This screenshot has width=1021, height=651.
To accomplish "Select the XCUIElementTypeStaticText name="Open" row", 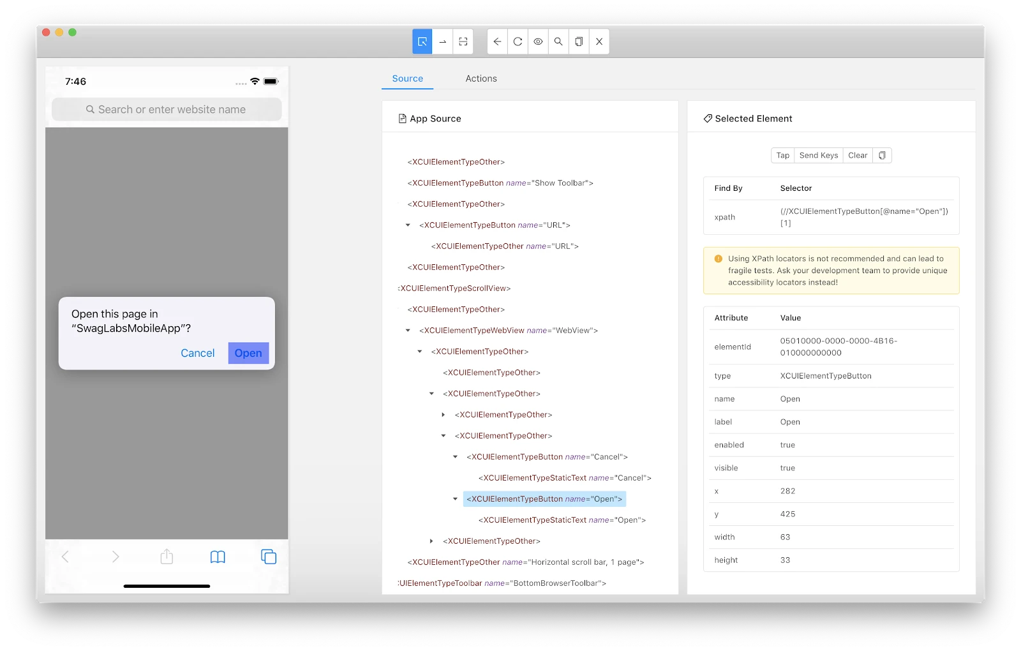I will point(562,520).
